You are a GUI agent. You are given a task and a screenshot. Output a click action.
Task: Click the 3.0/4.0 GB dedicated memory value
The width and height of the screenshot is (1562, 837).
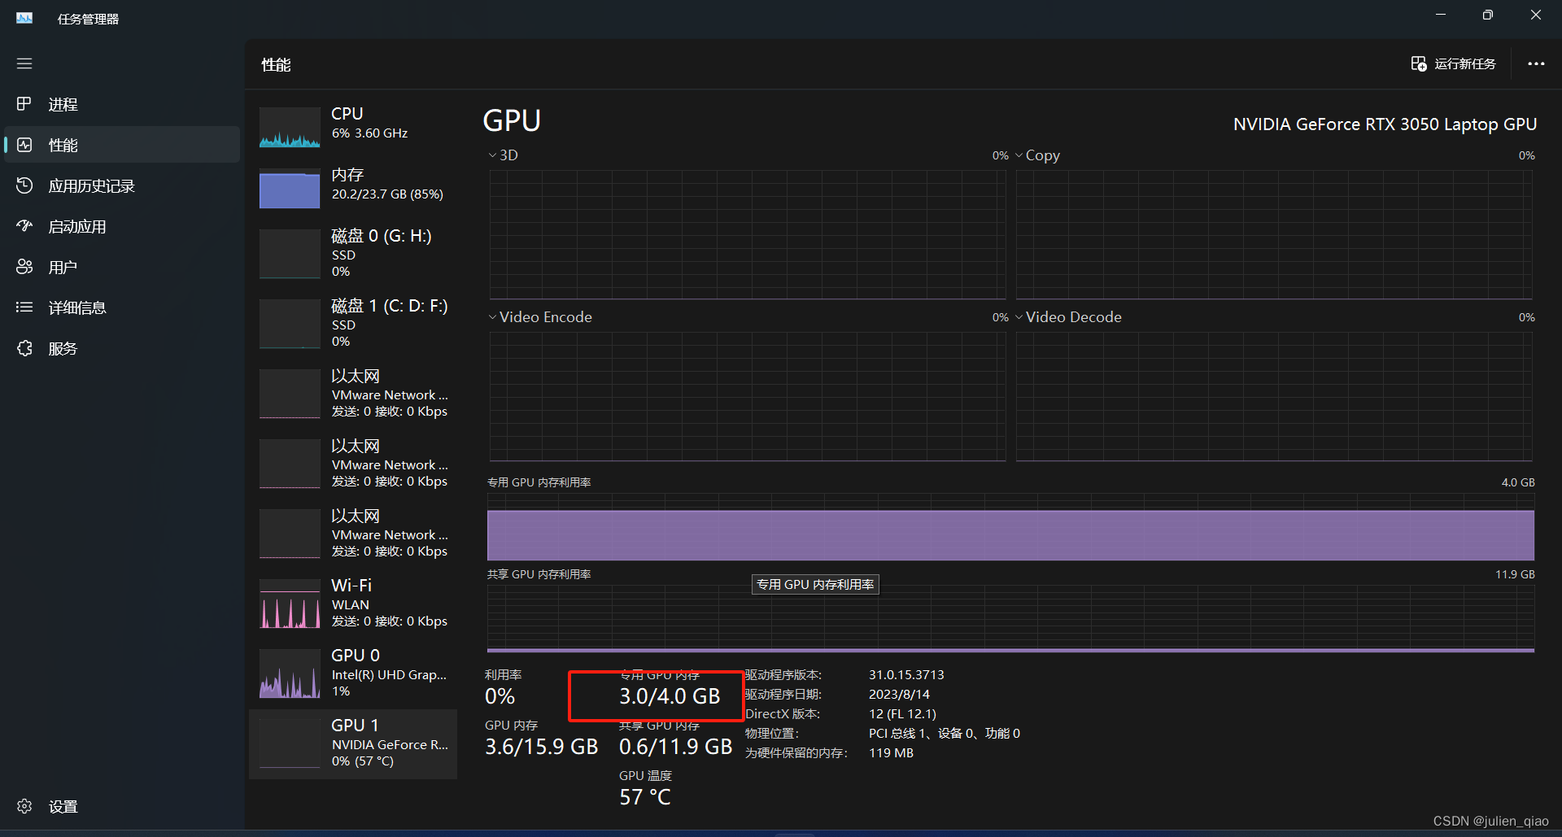670,696
